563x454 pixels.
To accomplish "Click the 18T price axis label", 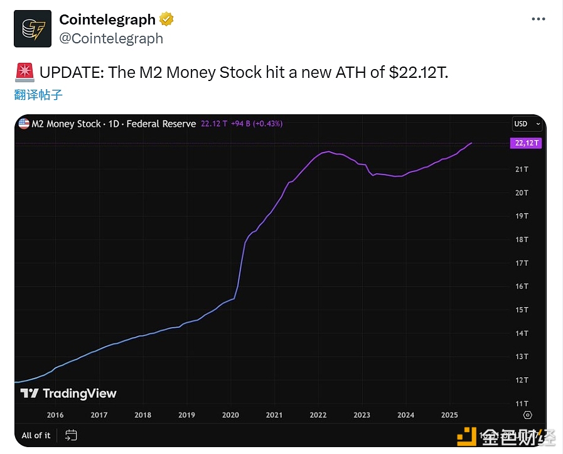I will (522, 239).
